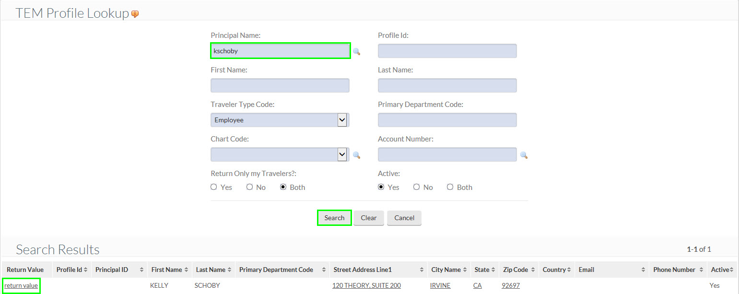This screenshot has width=739, height=294.
Task: Open the Chart Code lookup magnifier icon
Action: tap(356, 155)
